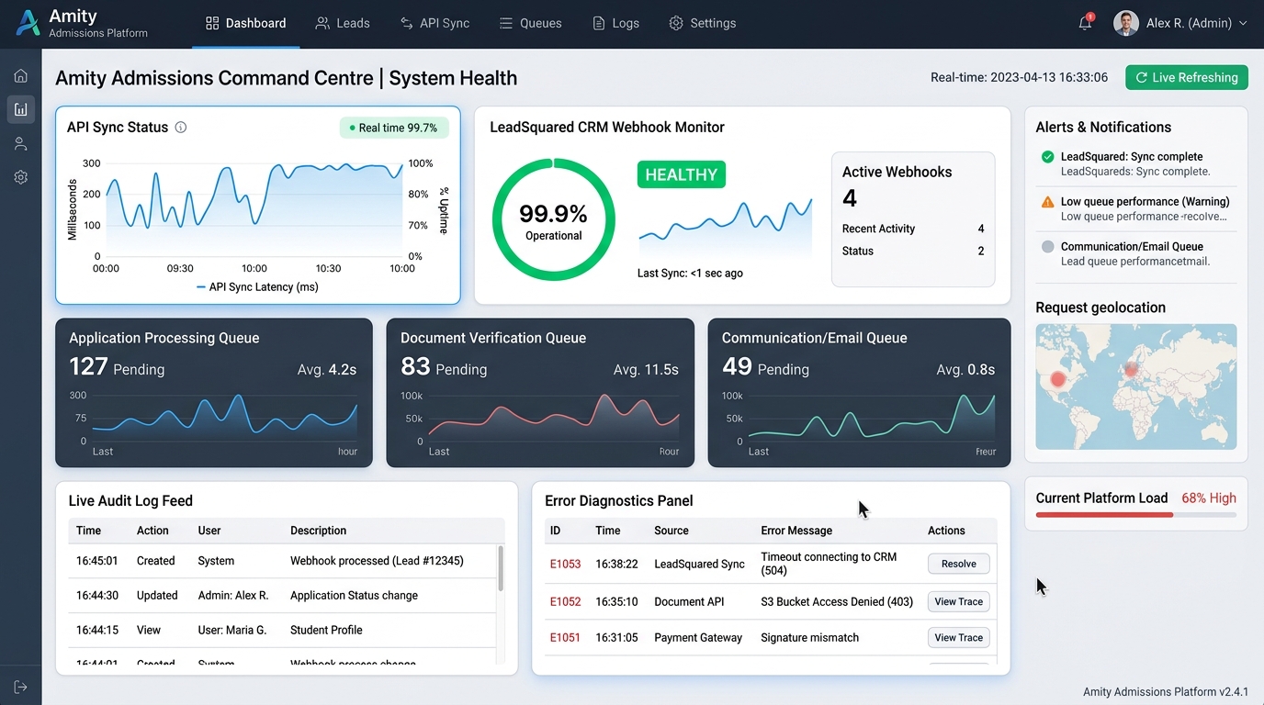Click the "User: Maria G." cell
The width and height of the screenshot is (1264, 705).
pos(232,631)
